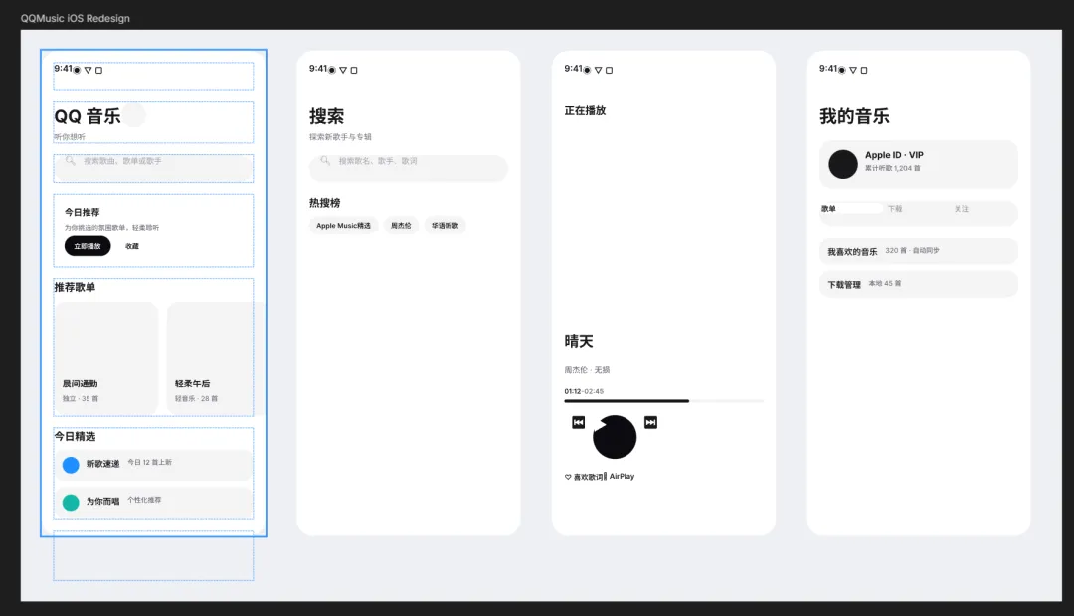Click the 01:12 elapsed time label
Screen dimensions: 1074x616
click(x=573, y=392)
